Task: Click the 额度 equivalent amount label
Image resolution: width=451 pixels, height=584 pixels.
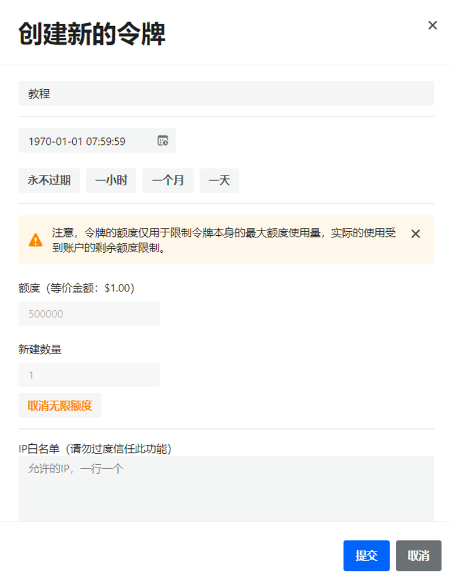Action: point(74,288)
